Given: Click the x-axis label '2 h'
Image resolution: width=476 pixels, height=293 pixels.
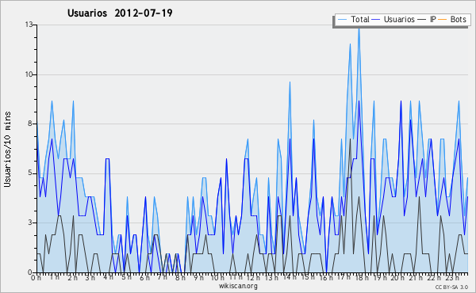Looking at the screenshot, I should click(72, 278).
